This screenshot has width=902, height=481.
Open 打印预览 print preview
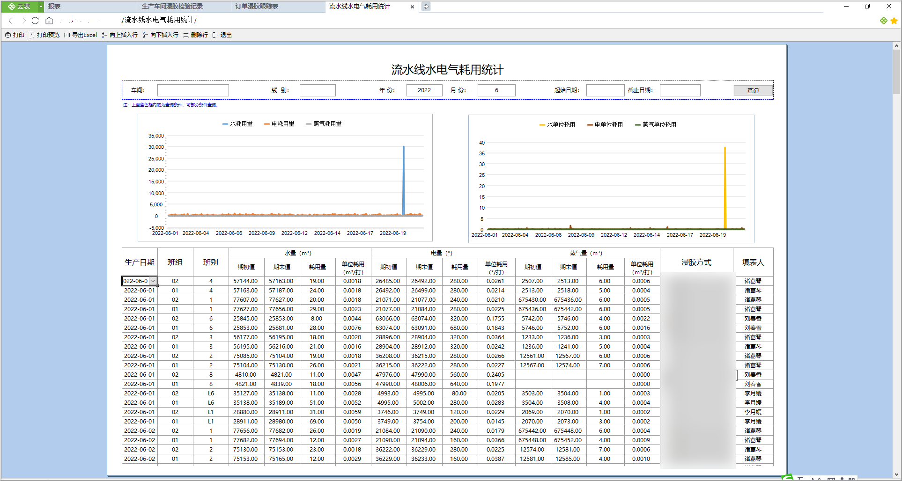[44, 35]
